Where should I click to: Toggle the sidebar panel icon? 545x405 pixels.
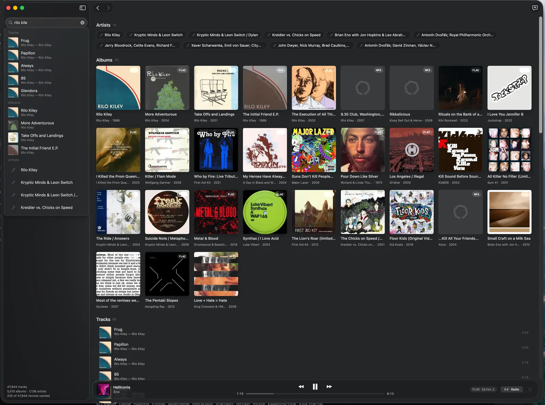(82, 8)
